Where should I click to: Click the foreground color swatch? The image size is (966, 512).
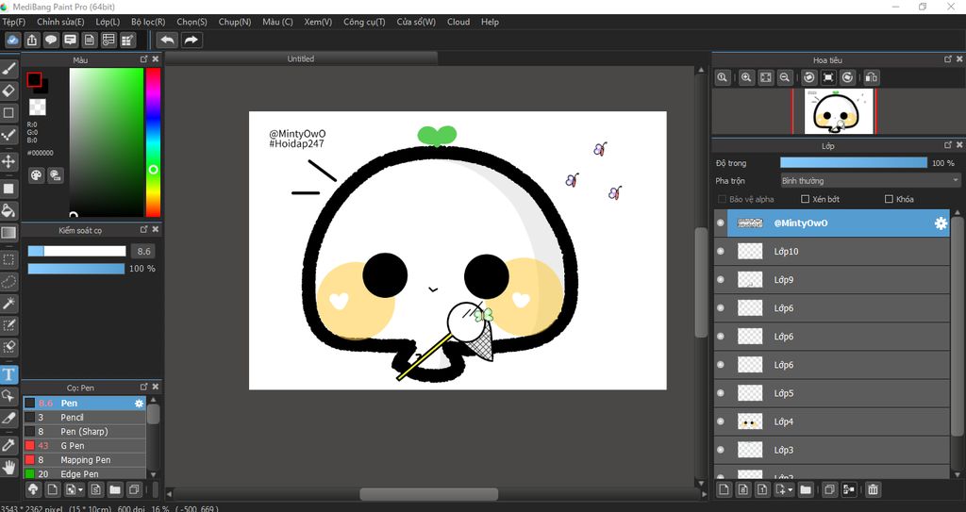click(x=34, y=79)
